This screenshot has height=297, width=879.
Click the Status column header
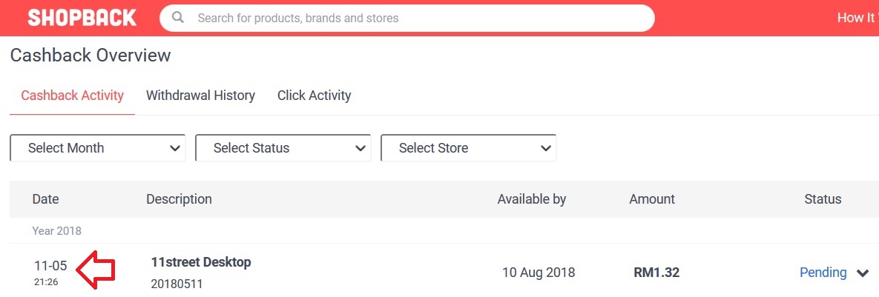point(823,199)
